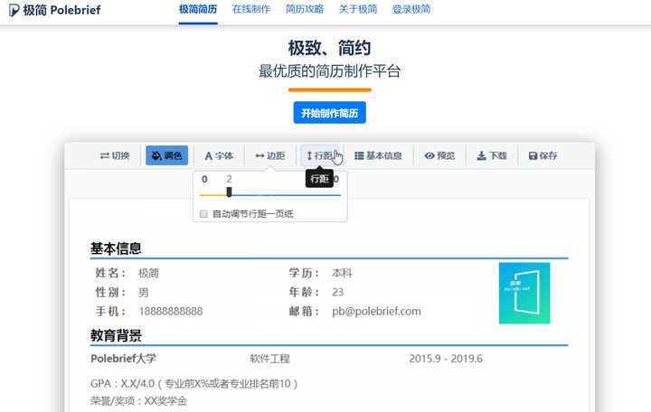Open the 基本信息 toolbar item
Image resolution: width=651 pixels, height=412 pixels.
click(x=378, y=155)
